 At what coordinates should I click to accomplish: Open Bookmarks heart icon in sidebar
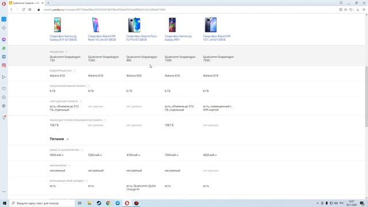(x=4, y=89)
